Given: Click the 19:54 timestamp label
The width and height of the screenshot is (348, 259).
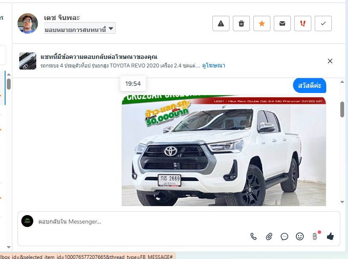Looking at the screenshot, I should [x=133, y=84].
